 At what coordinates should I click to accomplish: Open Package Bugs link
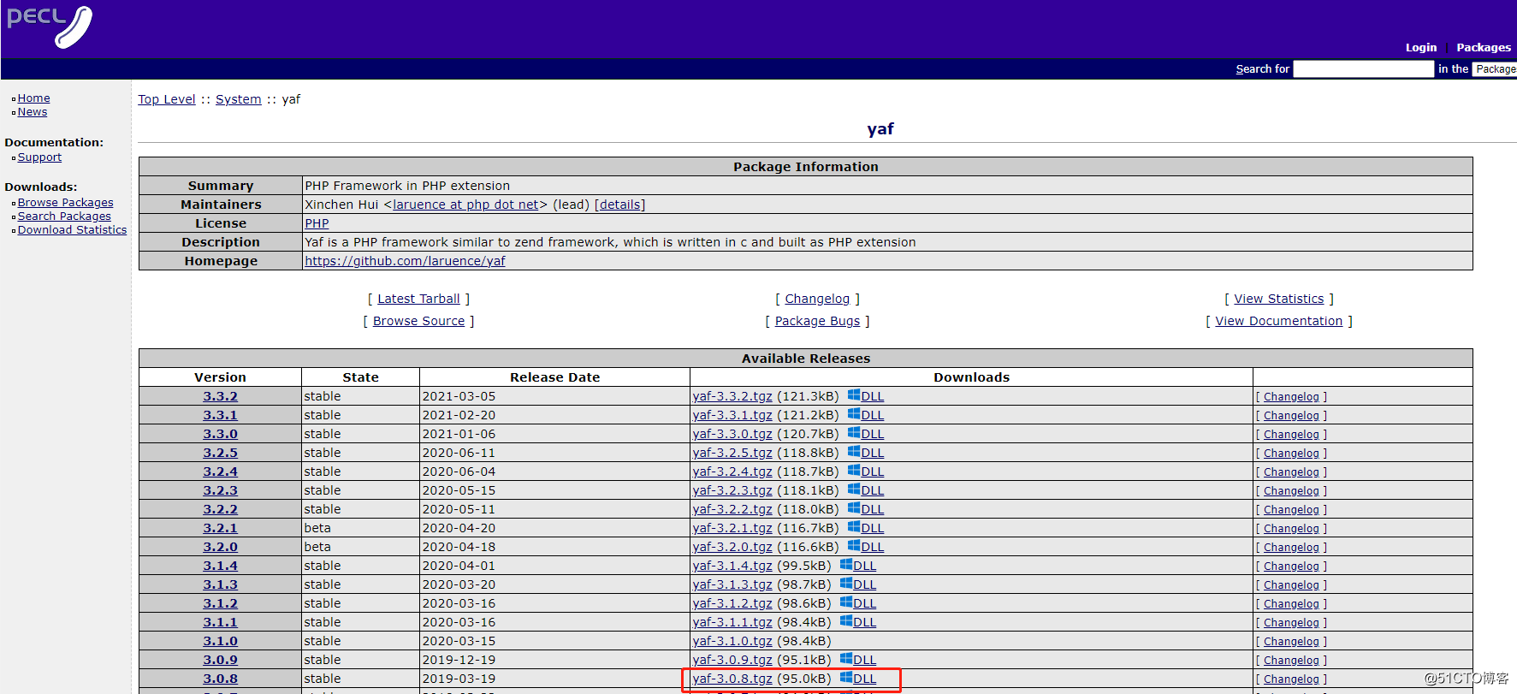817,321
